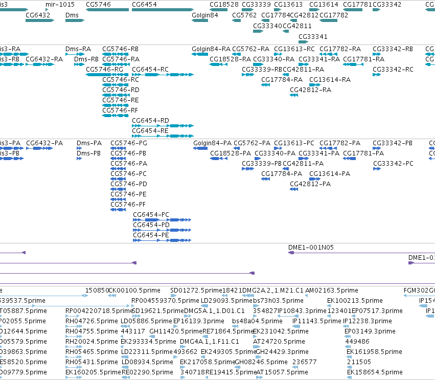Click transcript CG5746-RC

pos(116,85)
